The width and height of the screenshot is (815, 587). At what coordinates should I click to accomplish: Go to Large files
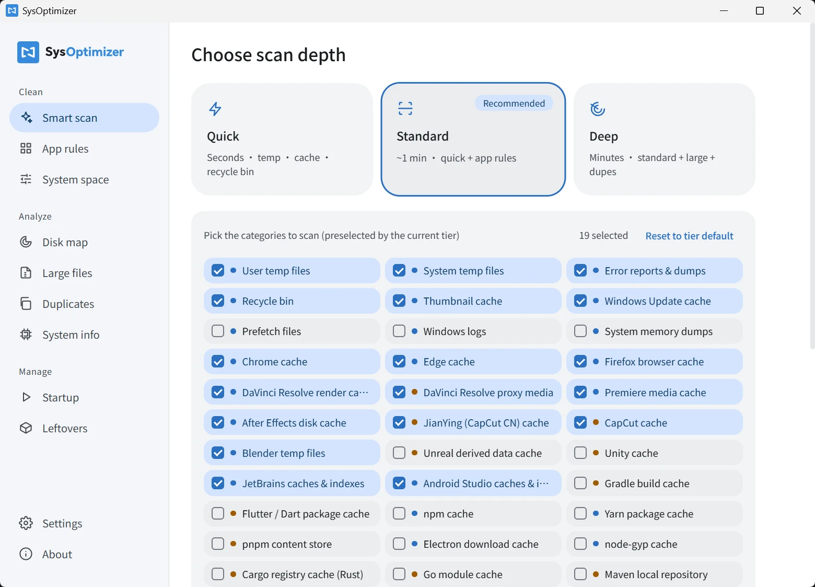pos(84,273)
